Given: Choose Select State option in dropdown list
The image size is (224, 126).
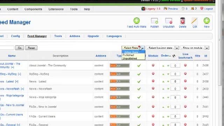Looking at the screenshot, I should [x=133, y=52].
